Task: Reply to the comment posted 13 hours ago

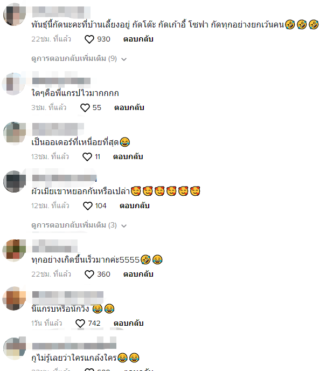Action: coord(128,156)
